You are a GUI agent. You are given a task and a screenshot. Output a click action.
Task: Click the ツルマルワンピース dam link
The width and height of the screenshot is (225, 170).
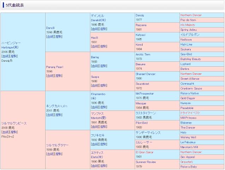pos(14,123)
